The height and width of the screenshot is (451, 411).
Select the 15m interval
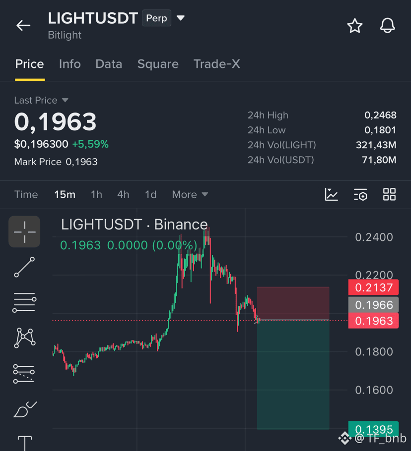(65, 194)
